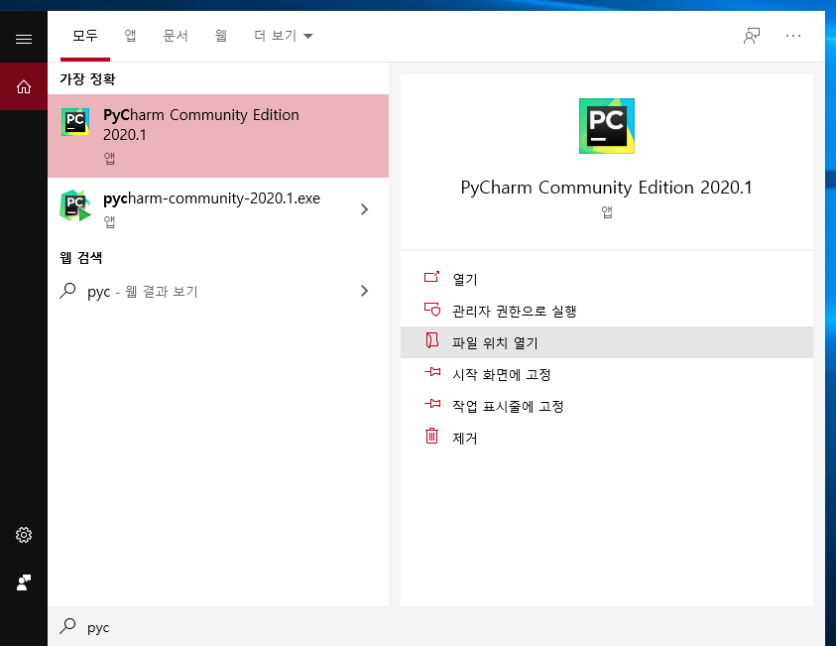This screenshot has height=646, width=836.
Task: Click the pin icon for 작업 표시줄에 고정
Action: [x=432, y=404]
